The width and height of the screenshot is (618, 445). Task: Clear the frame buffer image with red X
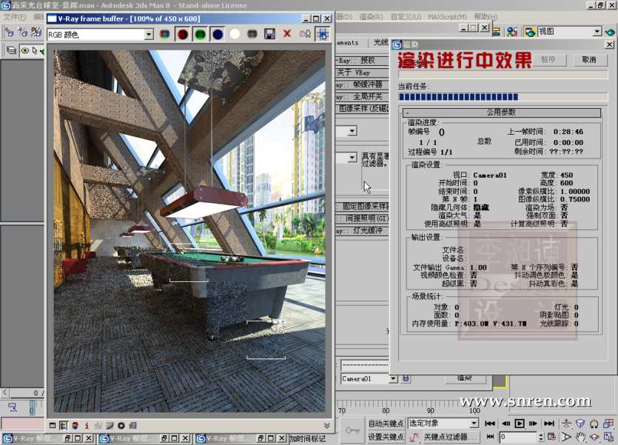pos(287,34)
